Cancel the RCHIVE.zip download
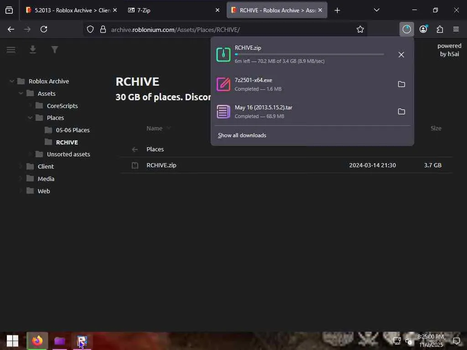The height and width of the screenshot is (350, 467). coord(401,55)
